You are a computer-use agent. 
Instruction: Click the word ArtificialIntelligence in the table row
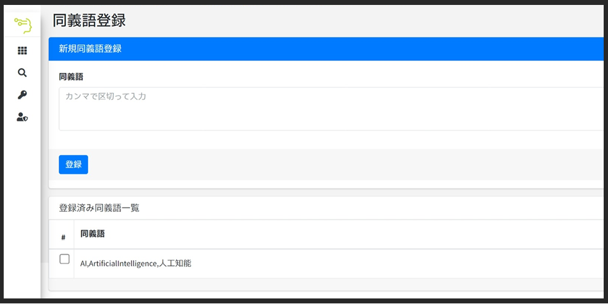(123, 264)
